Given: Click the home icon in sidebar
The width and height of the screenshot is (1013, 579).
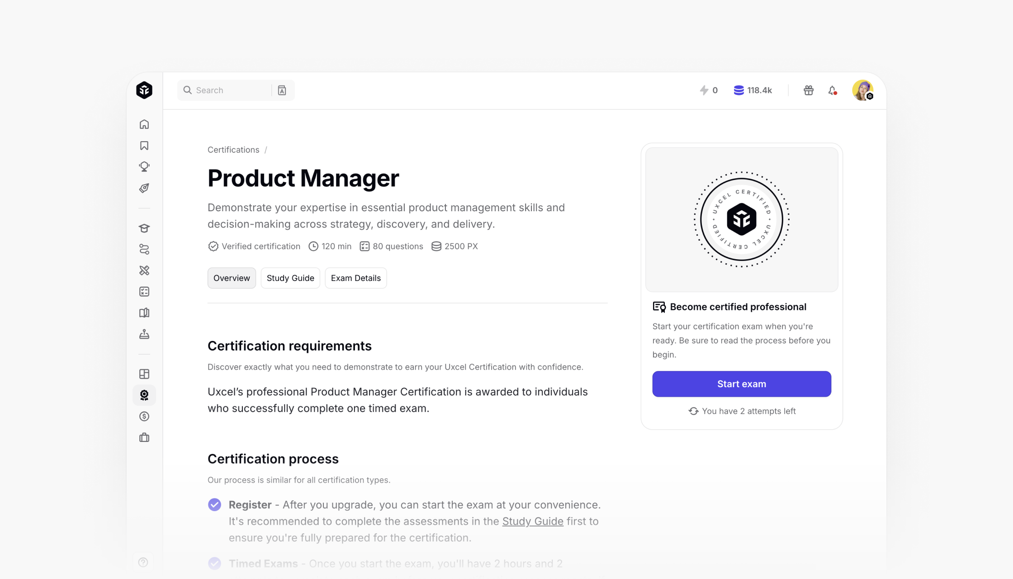Looking at the screenshot, I should pos(144,124).
